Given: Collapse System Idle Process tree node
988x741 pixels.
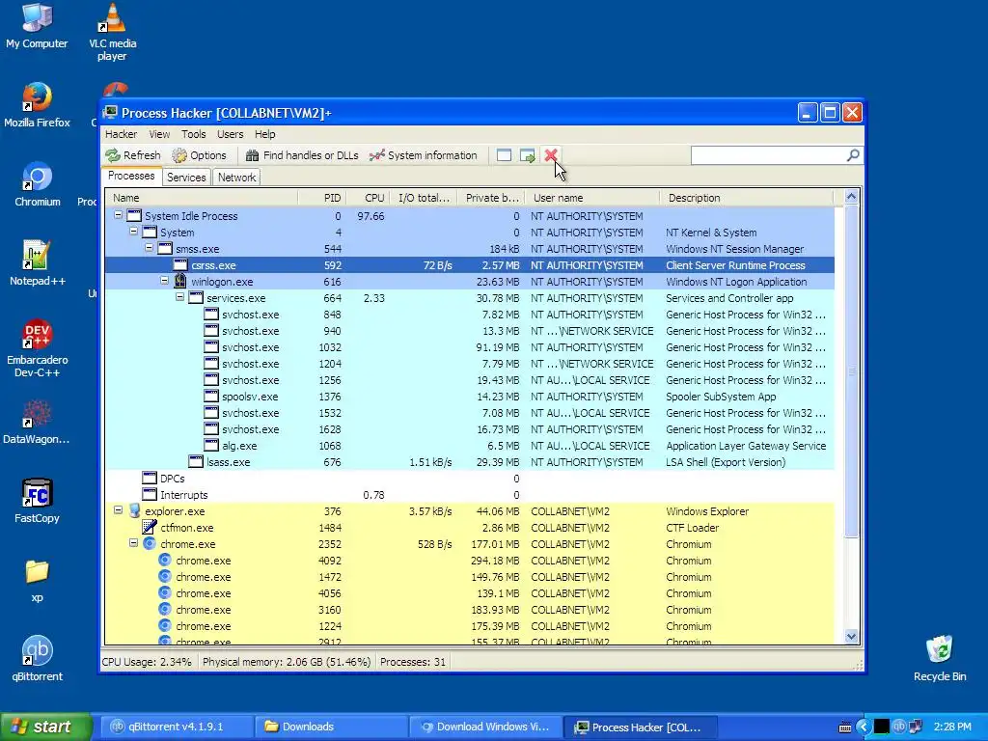Looking at the screenshot, I should pos(118,215).
